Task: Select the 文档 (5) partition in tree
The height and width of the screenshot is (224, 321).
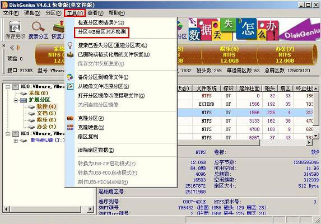Action: click(46, 113)
